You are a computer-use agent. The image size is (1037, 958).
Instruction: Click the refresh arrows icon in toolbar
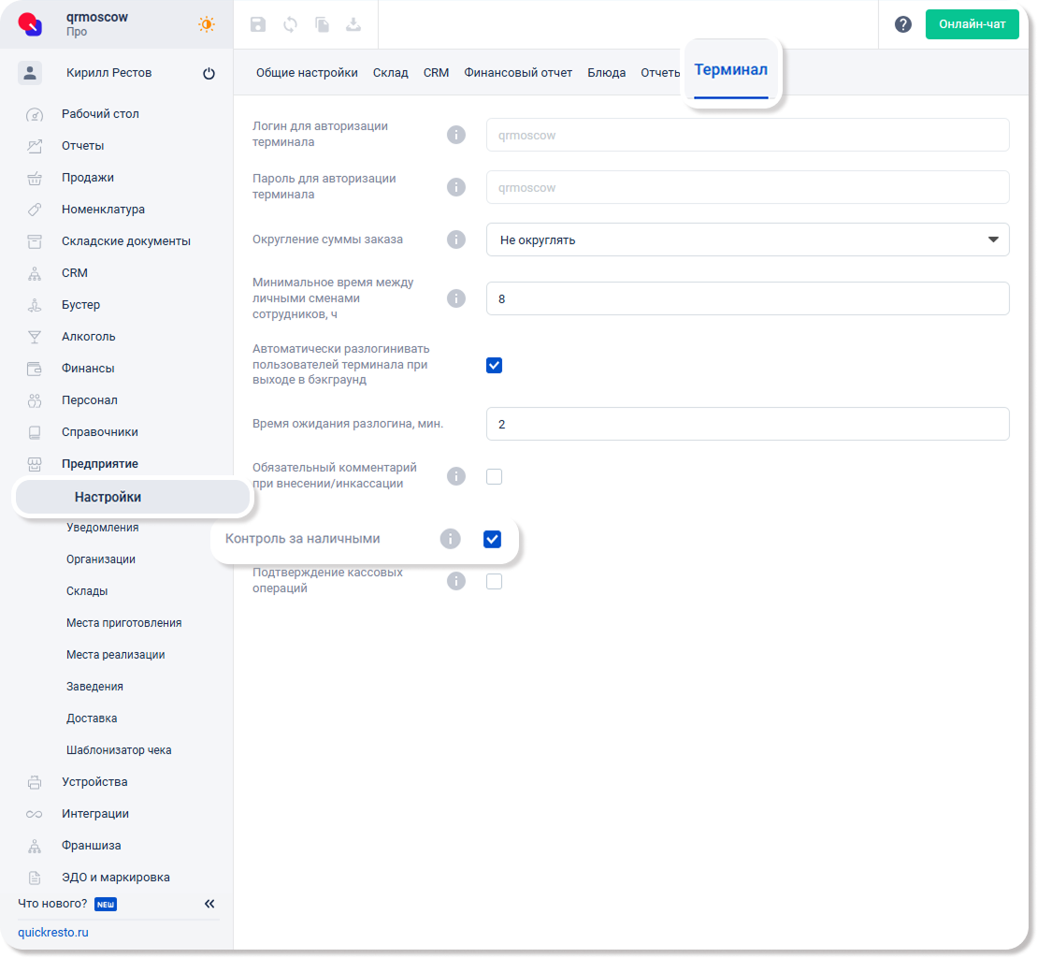tap(290, 25)
